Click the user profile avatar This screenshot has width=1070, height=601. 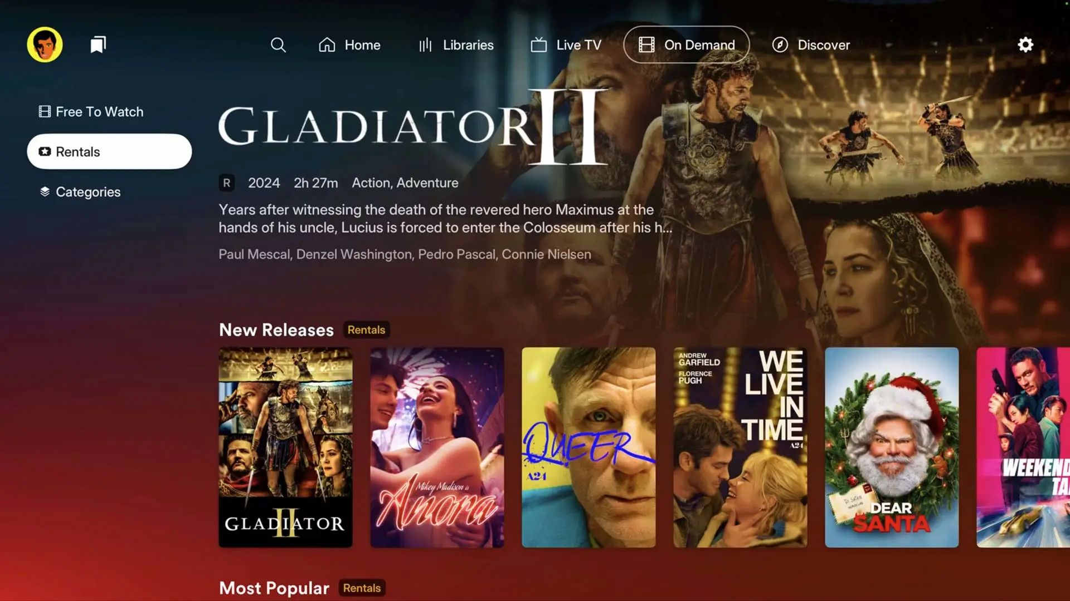point(45,45)
